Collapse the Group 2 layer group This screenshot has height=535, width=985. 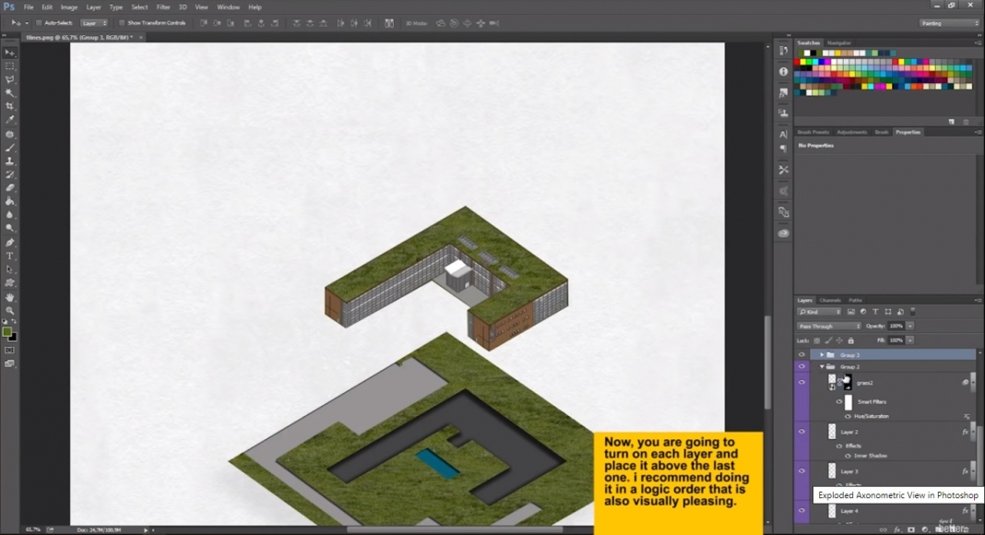tap(821, 367)
